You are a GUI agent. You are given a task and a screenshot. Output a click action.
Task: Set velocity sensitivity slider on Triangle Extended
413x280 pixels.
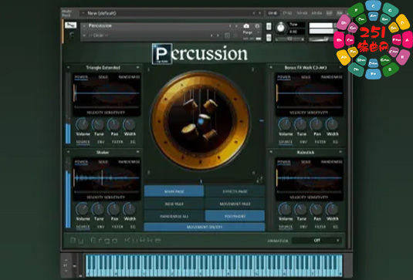[107, 107]
